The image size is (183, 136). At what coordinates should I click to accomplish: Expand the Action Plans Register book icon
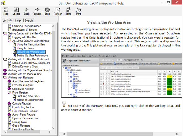coord(9,114)
